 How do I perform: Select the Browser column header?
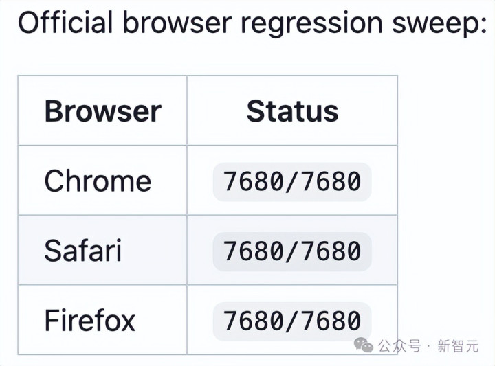[102, 111]
